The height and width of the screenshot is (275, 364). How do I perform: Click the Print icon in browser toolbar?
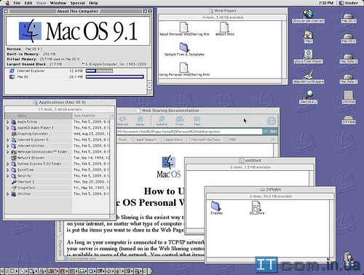(x=179, y=121)
